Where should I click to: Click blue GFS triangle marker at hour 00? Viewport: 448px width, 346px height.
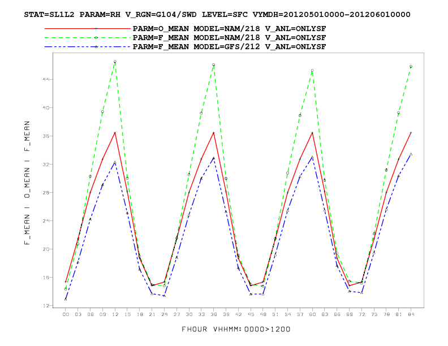click(66, 299)
